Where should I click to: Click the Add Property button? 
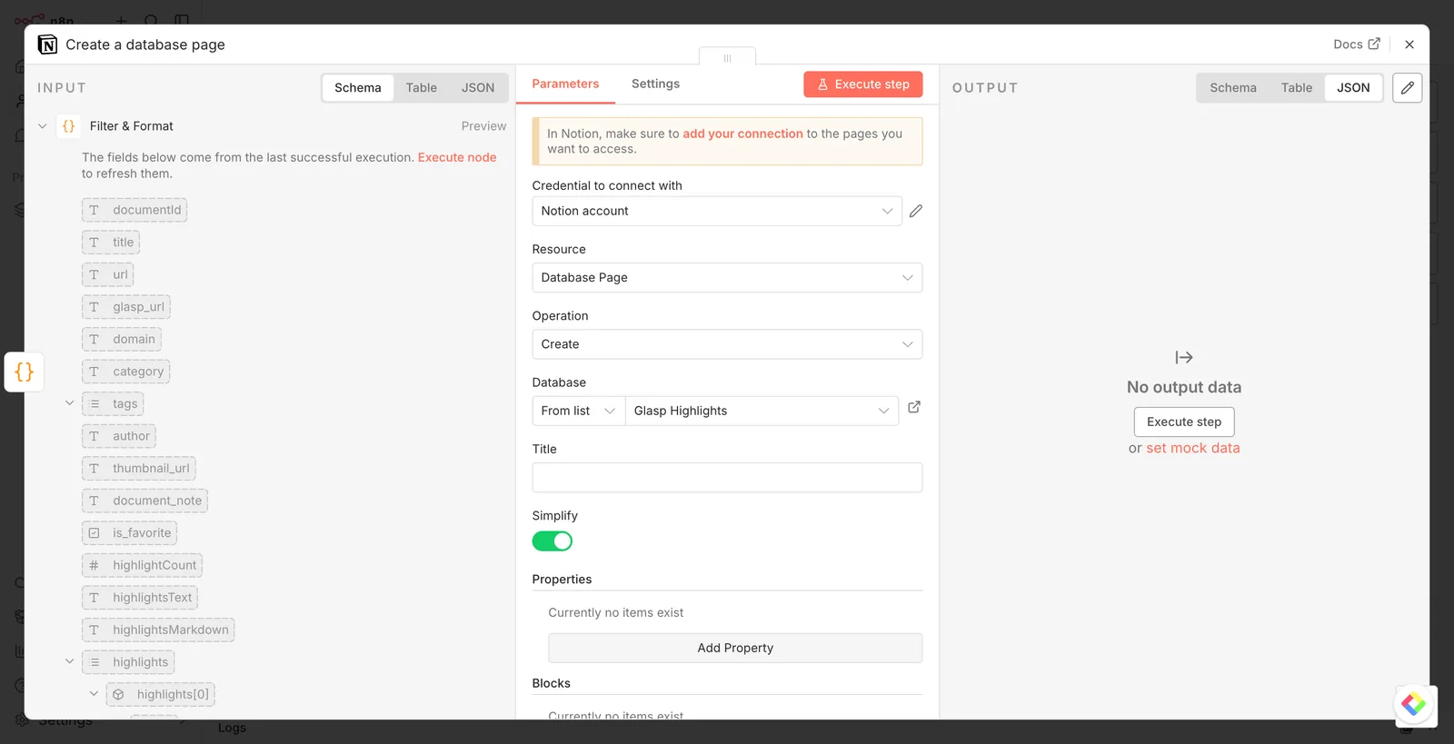tap(735, 648)
